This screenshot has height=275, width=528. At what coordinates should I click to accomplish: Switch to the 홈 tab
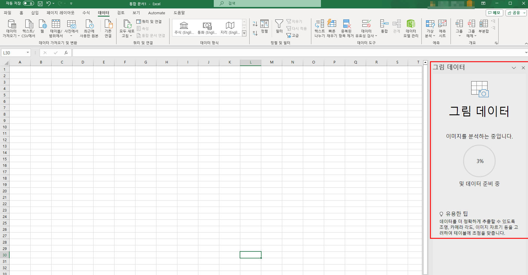point(21,13)
